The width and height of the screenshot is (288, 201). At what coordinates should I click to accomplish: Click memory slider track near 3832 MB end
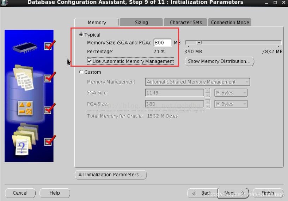(x=277, y=43)
